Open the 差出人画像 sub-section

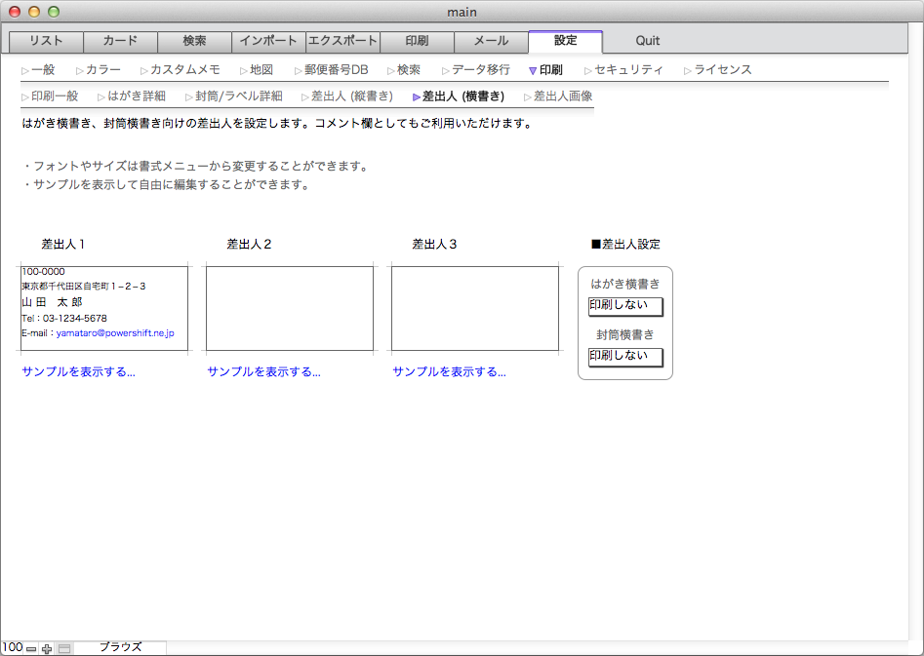pos(562,96)
